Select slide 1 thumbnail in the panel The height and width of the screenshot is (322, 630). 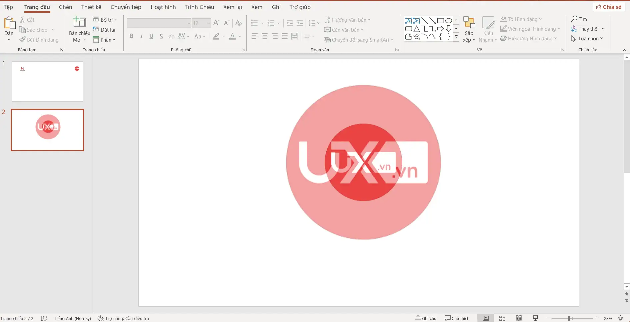[47, 82]
